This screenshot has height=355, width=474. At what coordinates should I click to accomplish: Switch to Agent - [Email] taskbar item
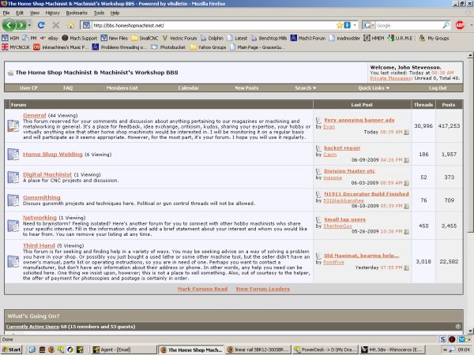[x=124, y=349]
